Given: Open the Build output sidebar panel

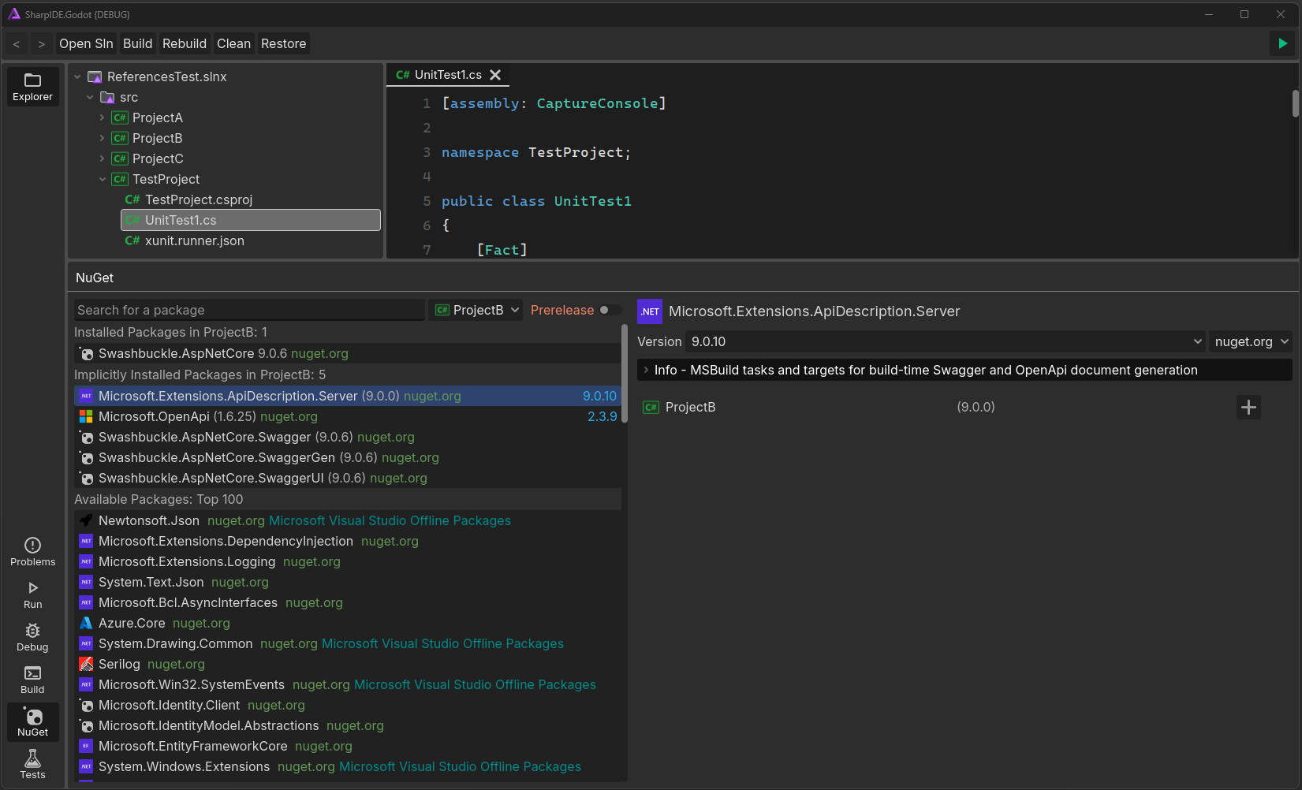Looking at the screenshot, I should point(32,680).
